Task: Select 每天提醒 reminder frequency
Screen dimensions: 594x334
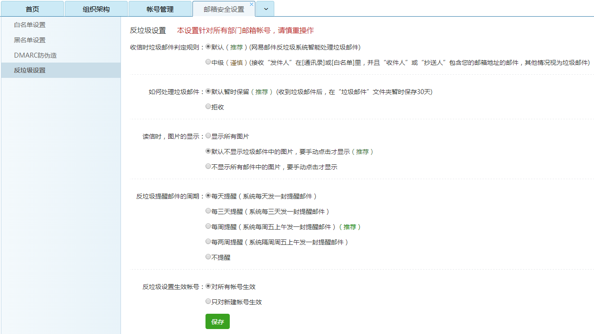Action: pyautogui.click(x=208, y=196)
